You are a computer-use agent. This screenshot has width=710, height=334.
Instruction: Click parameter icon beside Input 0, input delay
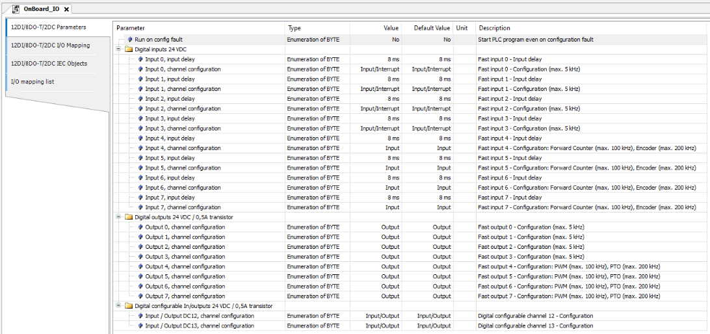140,59
